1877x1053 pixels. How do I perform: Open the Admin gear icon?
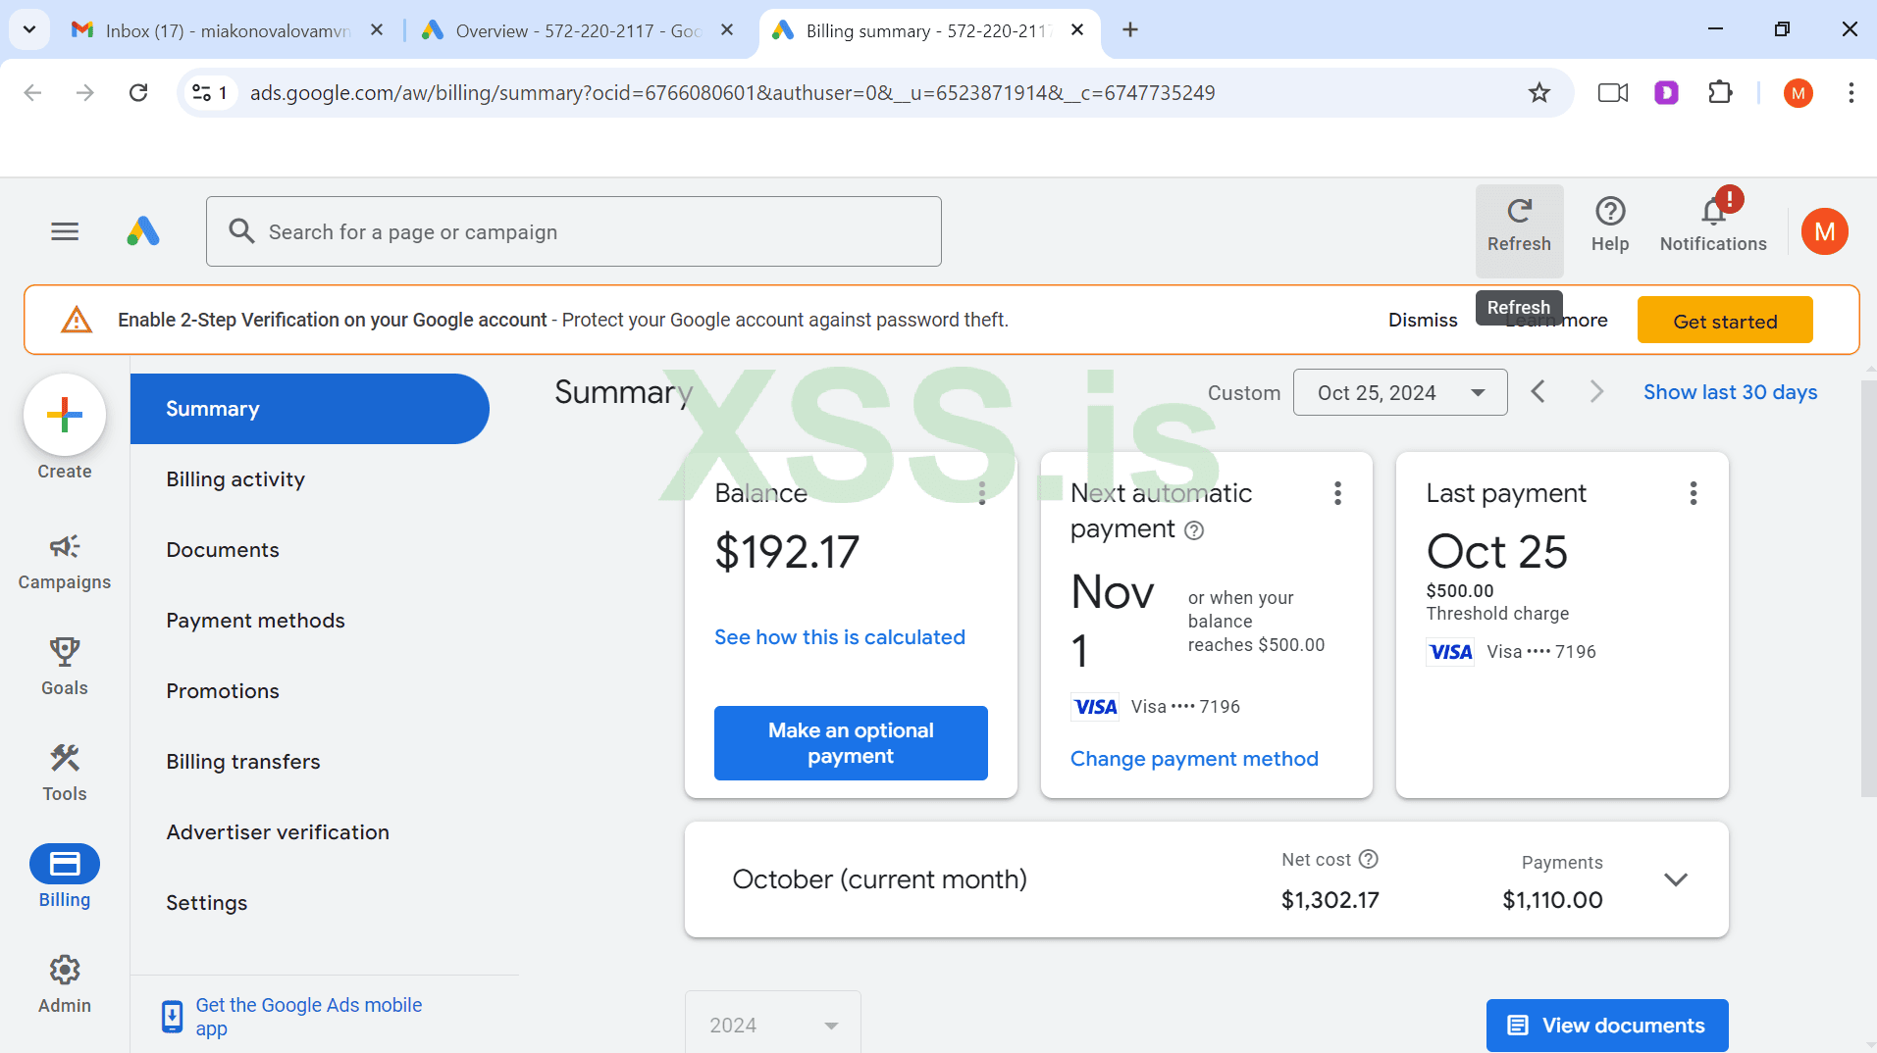[65, 970]
